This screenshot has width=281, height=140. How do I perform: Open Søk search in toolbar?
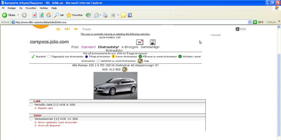pyautogui.click(x=59, y=15)
